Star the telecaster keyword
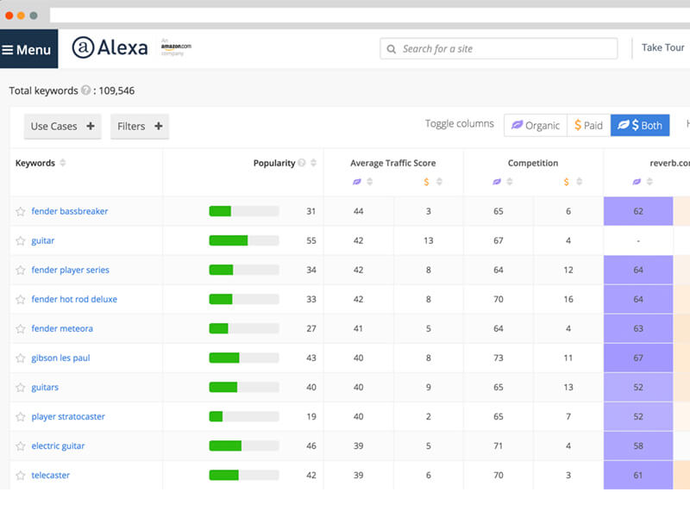The width and height of the screenshot is (690, 517). 20,476
